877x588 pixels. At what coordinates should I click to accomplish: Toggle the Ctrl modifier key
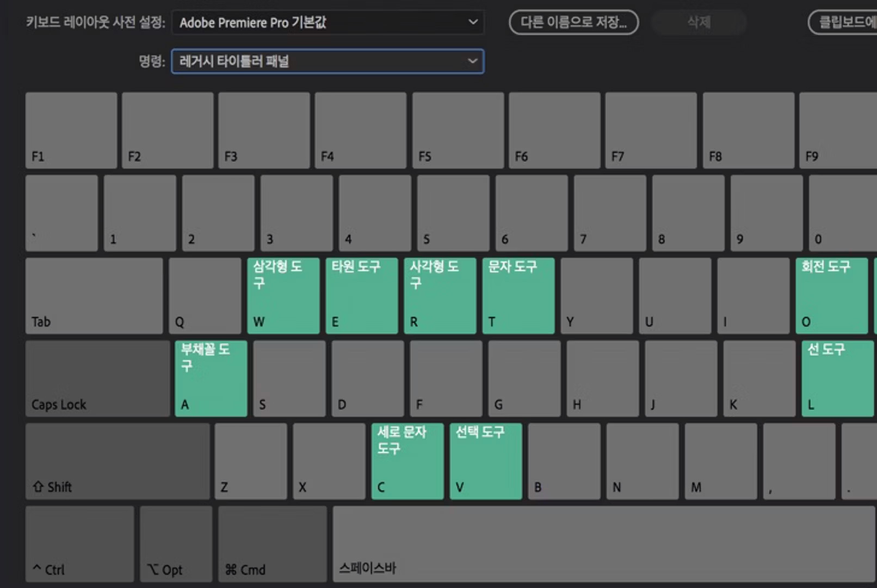79,544
